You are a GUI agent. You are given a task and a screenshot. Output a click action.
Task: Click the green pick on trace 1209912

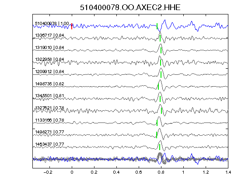[x=161, y=74]
